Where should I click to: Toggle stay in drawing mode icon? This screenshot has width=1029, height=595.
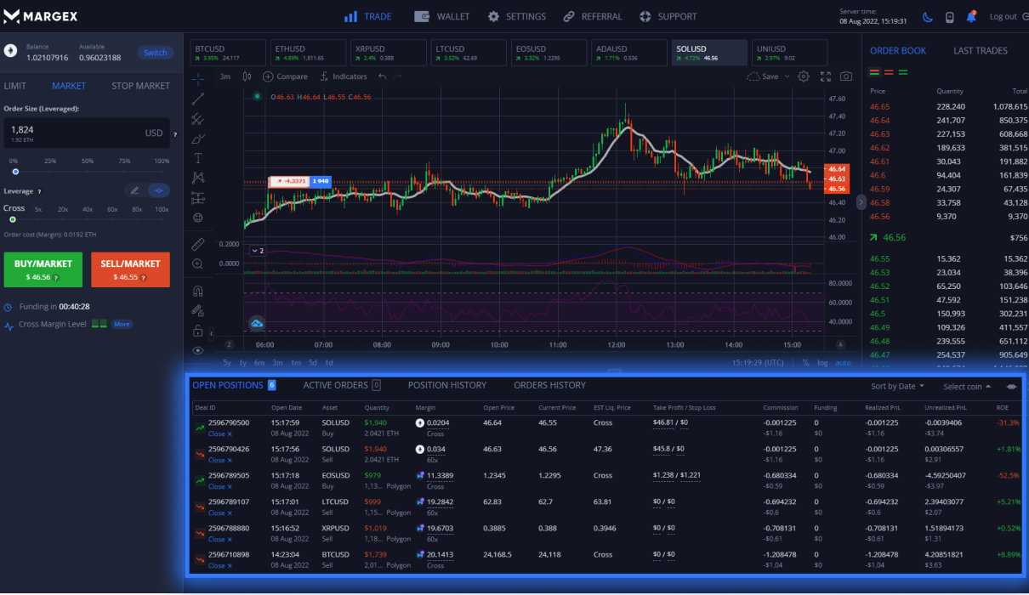(197, 310)
